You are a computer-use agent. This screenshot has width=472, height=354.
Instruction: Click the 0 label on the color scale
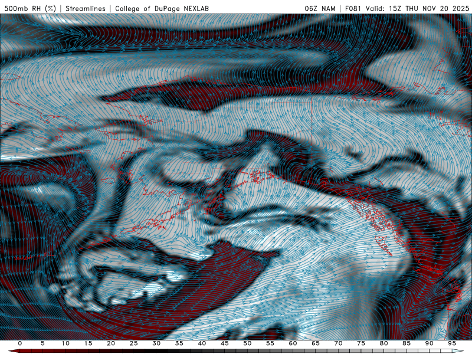pyautogui.click(x=20, y=343)
